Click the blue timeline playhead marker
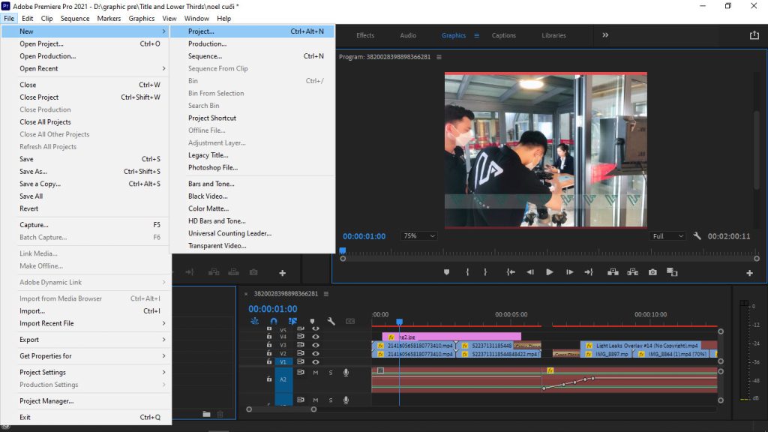768x432 pixels. point(399,322)
